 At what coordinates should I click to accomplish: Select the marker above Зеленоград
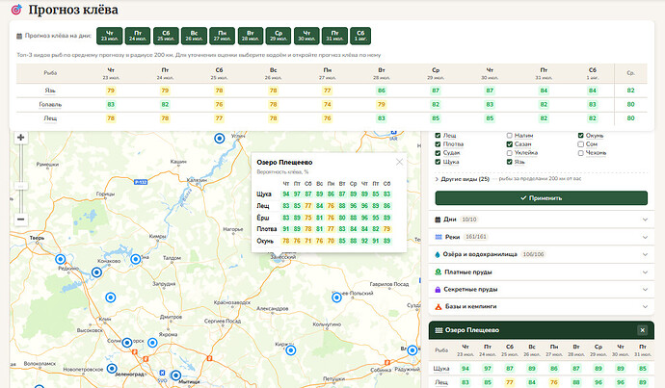click(x=112, y=369)
